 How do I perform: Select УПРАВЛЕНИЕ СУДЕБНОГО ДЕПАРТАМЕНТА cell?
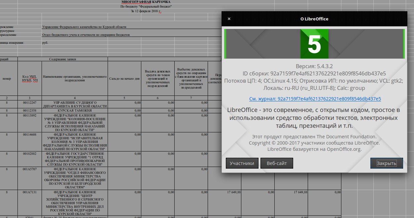pos(75,104)
